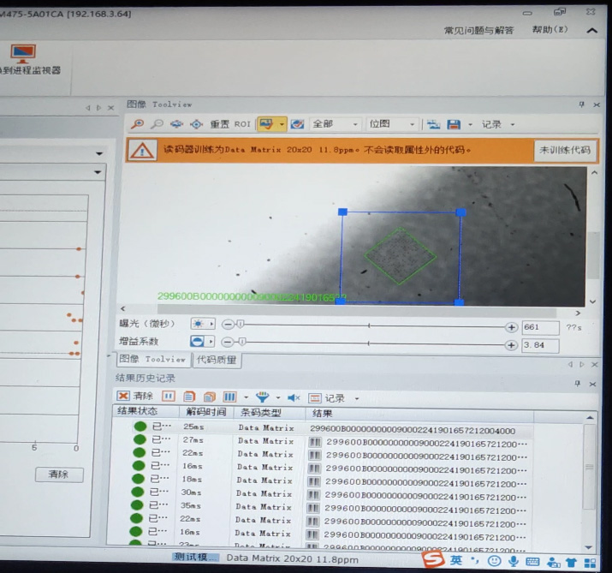Click the exposure slider track

click(x=370, y=325)
